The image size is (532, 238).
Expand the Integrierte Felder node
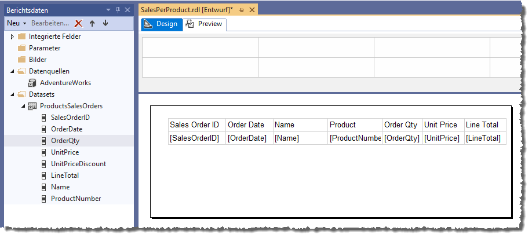12,36
